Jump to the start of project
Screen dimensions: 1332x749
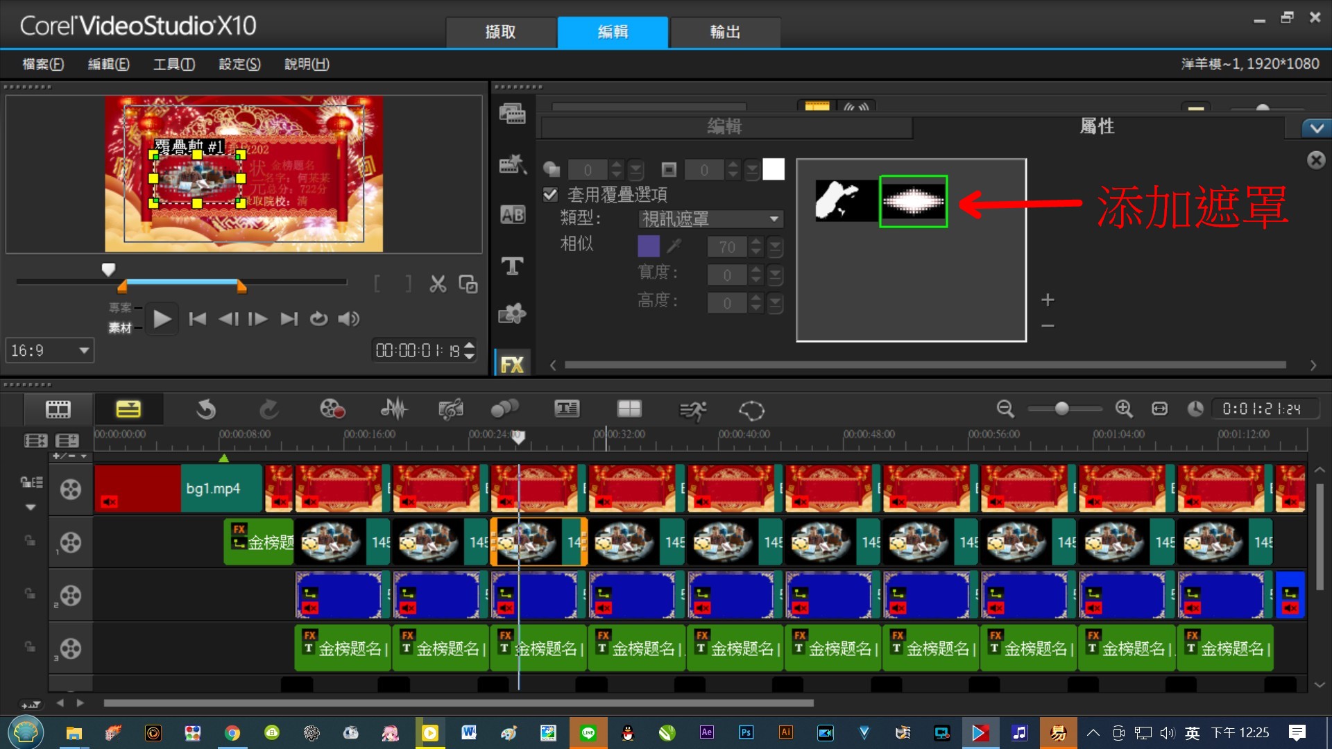[x=198, y=319]
